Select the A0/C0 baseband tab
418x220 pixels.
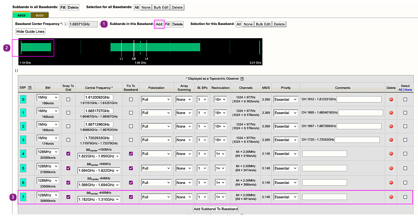[21, 15]
